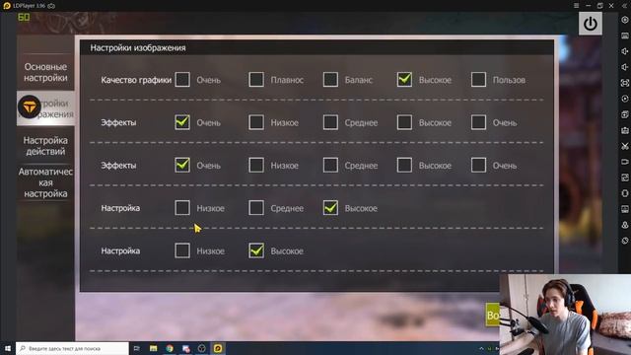
Task: Collapse the right sidebar with double-arrow icon
Action: point(625,6)
